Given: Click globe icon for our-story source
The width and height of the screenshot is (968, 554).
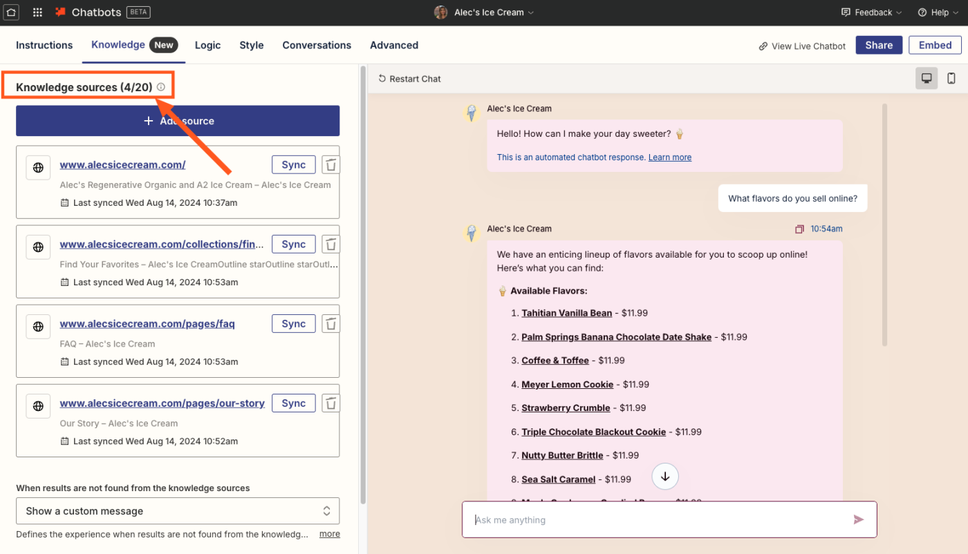Looking at the screenshot, I should point(39,406).
